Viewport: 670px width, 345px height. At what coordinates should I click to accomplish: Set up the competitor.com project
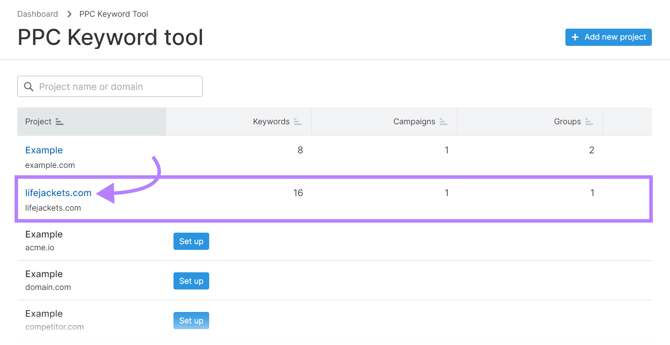tap(191, 320)
